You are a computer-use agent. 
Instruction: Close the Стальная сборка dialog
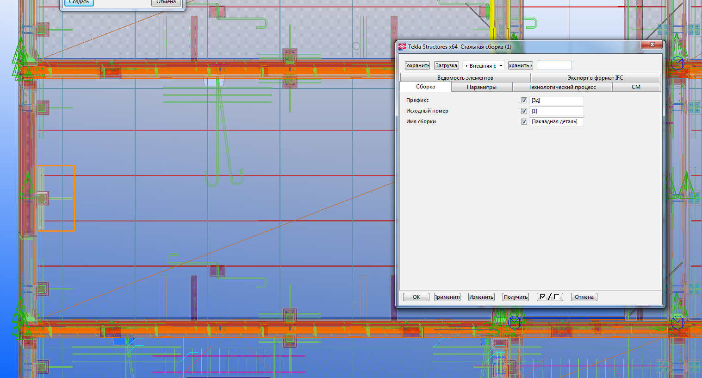click(x=652, y=44)
